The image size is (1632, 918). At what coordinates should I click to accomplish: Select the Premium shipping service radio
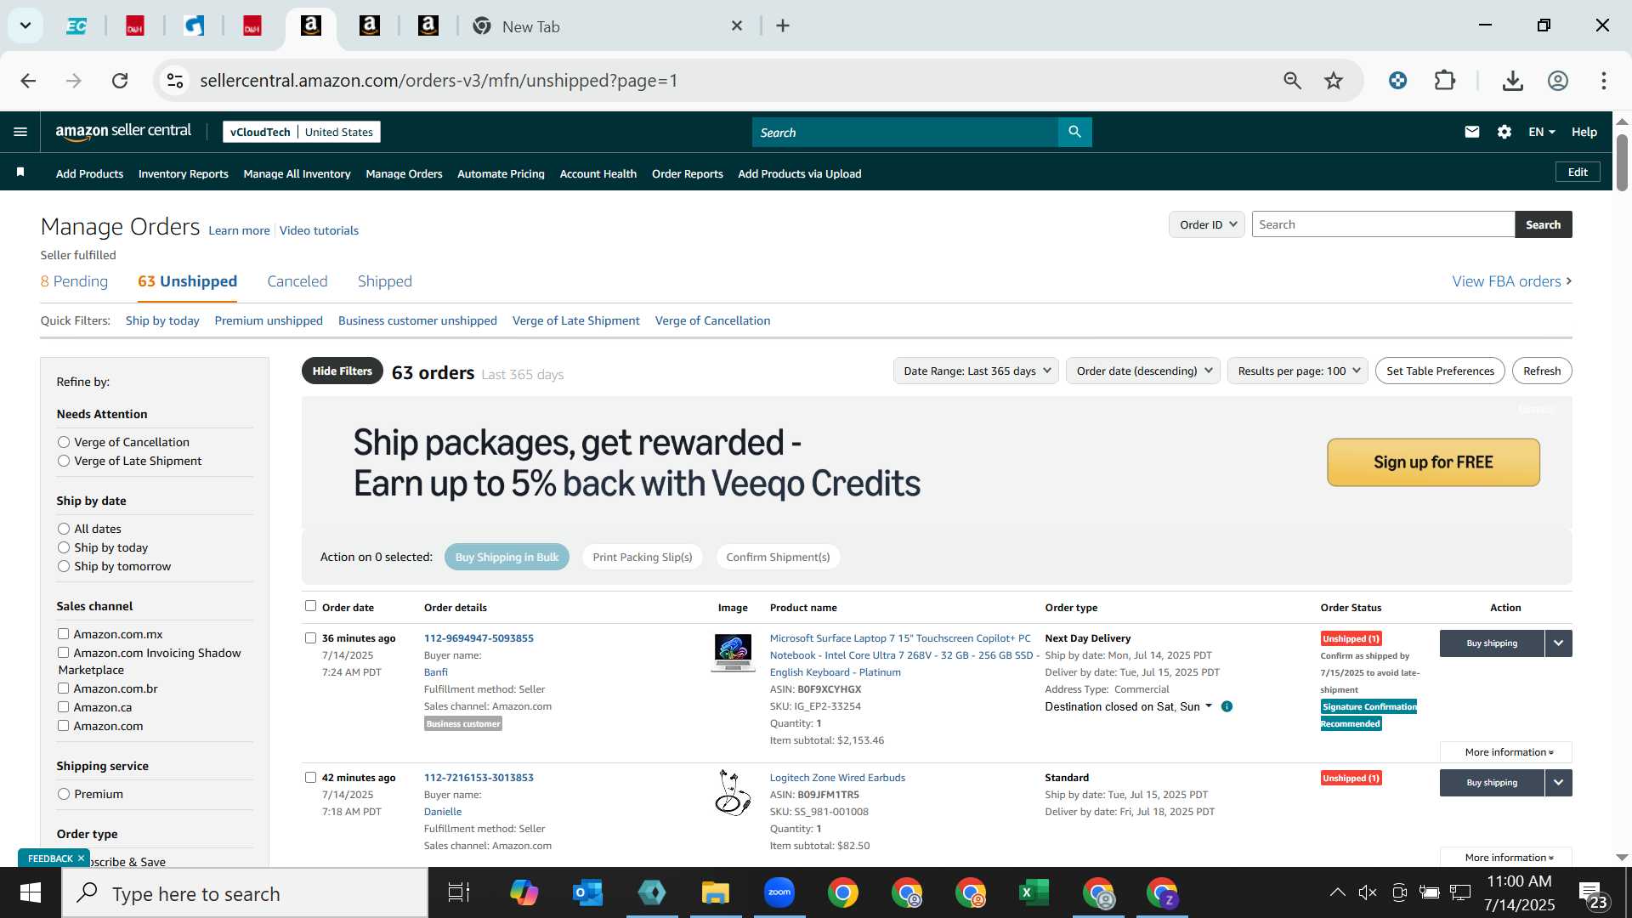[x=64, y=794]
